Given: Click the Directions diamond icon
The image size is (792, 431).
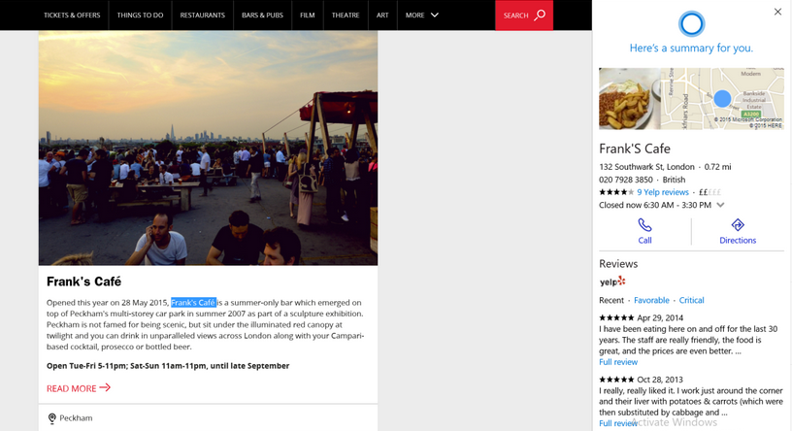Looking at the screenshot, I should click(738, 225).
